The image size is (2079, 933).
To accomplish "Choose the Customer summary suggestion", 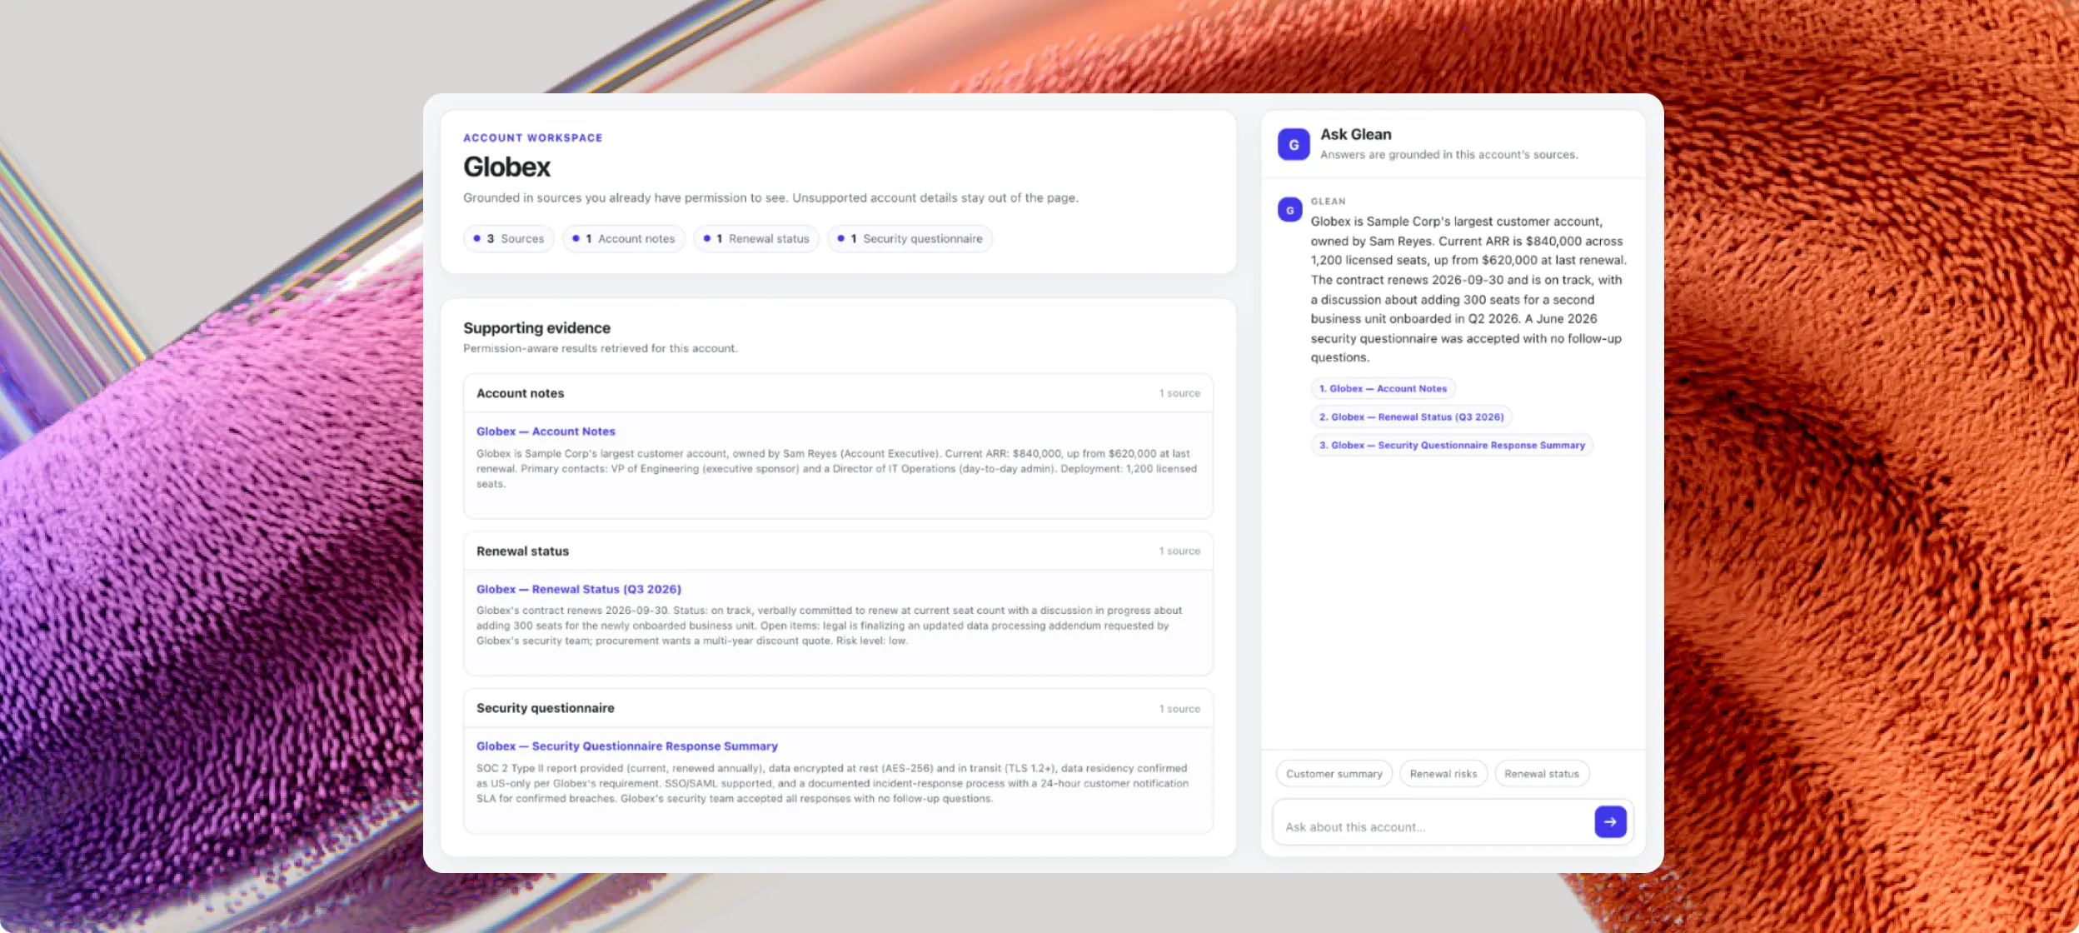I will [1334, 774].
